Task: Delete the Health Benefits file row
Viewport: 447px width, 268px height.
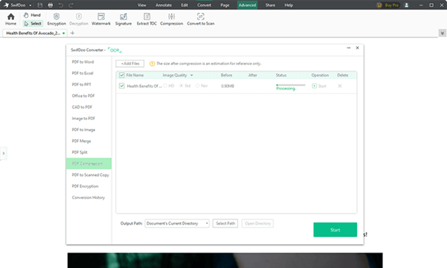Action: (x=339, y=86)
